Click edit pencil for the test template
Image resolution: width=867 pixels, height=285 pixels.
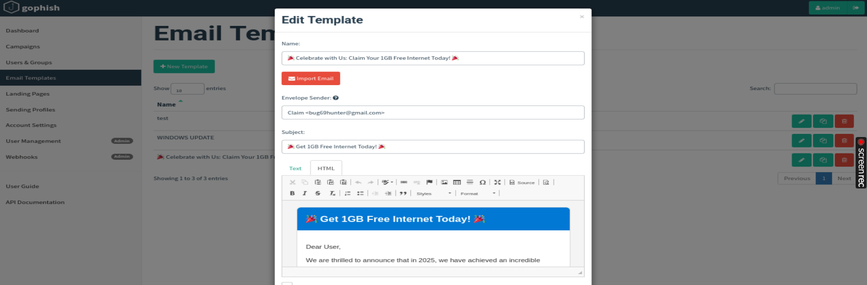[x=801, y=121]
